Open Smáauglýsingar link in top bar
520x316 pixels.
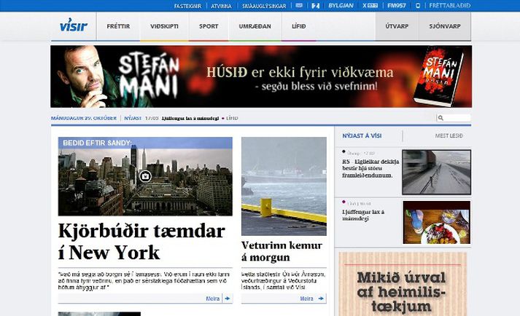[x=264, y=6]
